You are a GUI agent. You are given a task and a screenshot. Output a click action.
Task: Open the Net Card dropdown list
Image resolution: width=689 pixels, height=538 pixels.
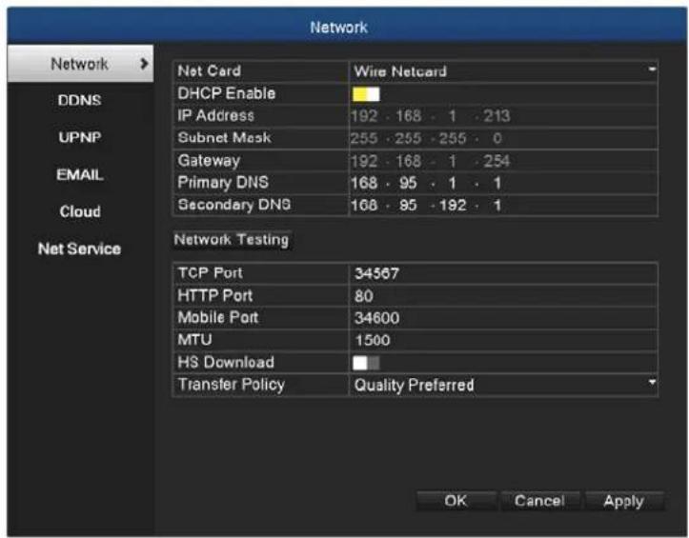pyautogui.click(x=503, y=71)
